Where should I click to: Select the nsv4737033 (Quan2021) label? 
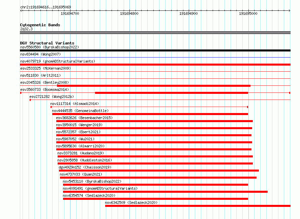point(81,174)
